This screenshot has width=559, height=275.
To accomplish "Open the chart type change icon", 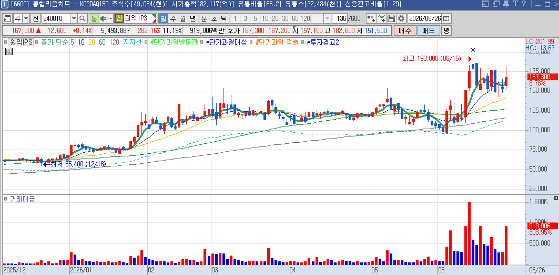I will (x=371, y=18).
